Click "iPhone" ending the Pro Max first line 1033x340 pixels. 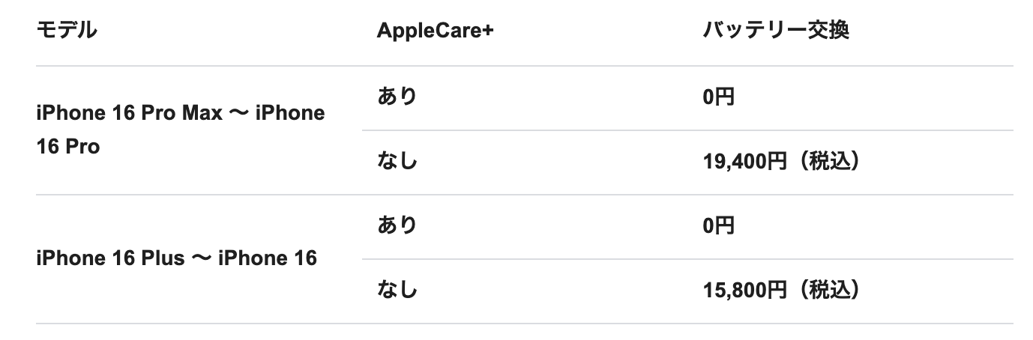(290, 113)
